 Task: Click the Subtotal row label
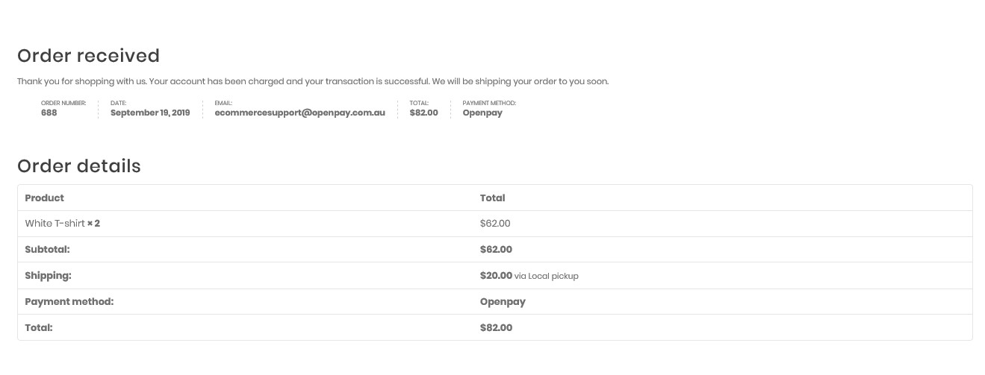tap(47, 250)
